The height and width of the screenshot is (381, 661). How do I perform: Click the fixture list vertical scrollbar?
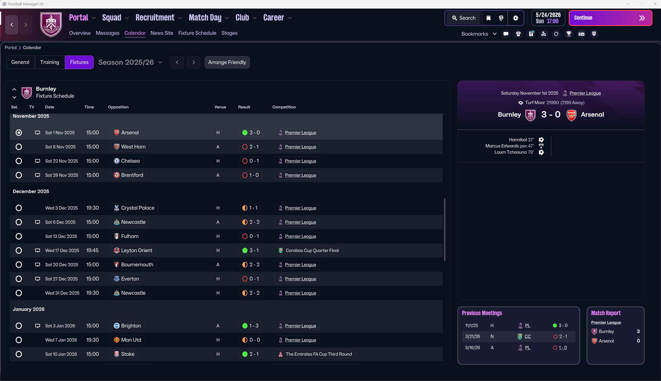445,229
